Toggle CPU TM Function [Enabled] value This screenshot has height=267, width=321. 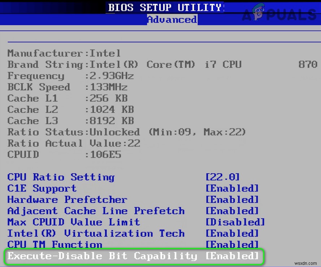pyautogui.click(x=232, y=244)
